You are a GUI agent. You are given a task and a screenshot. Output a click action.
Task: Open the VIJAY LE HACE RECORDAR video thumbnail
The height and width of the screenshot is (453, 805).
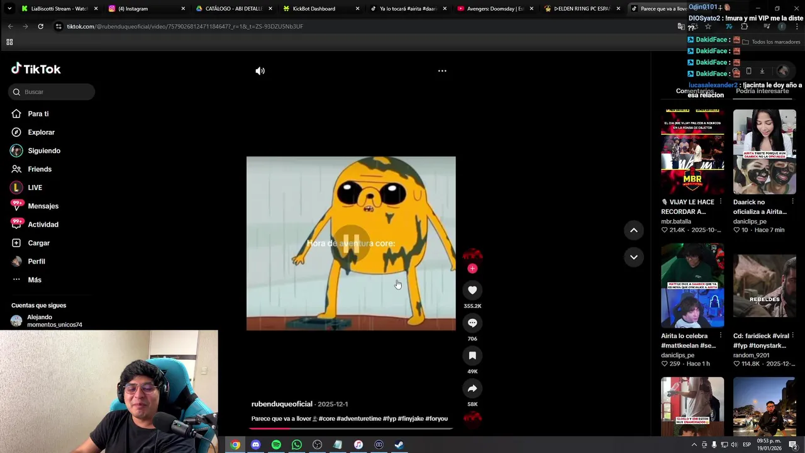coord(692,152)
